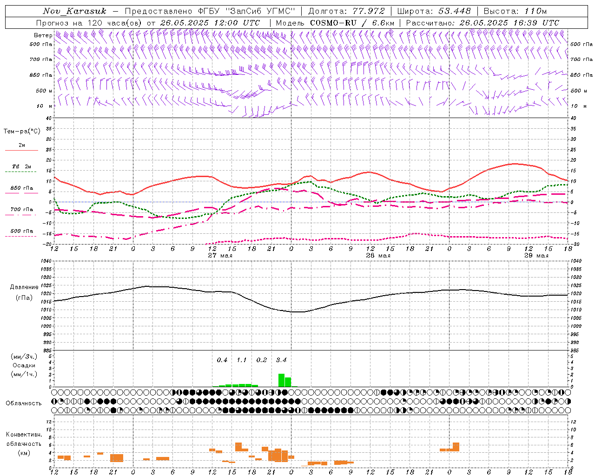Image resolution: width=595 pixels, height=476 pixels.
Task: Click the 'Осадки' precipitation label
Action: (24, 365)
